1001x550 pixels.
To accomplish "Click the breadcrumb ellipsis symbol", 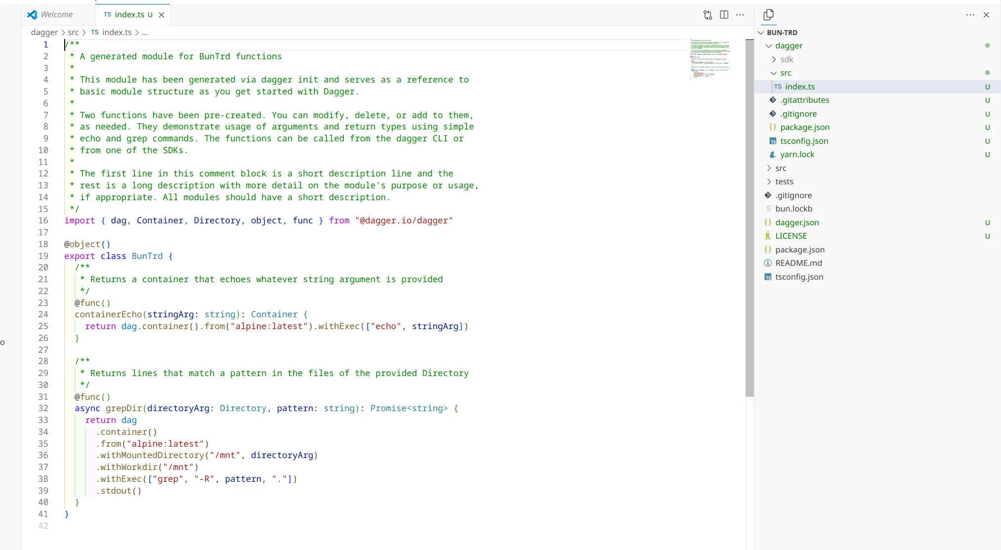I will (145, 32).
